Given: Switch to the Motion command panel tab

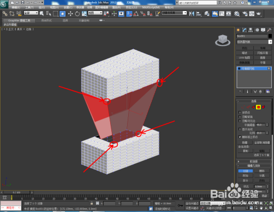Looking at the screenshot, I should [x=257, y=30].
